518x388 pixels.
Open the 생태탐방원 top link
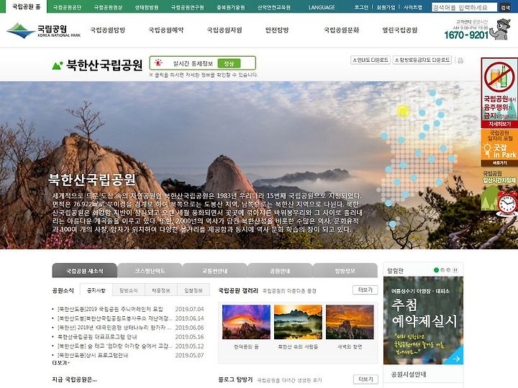click(146, 7)
